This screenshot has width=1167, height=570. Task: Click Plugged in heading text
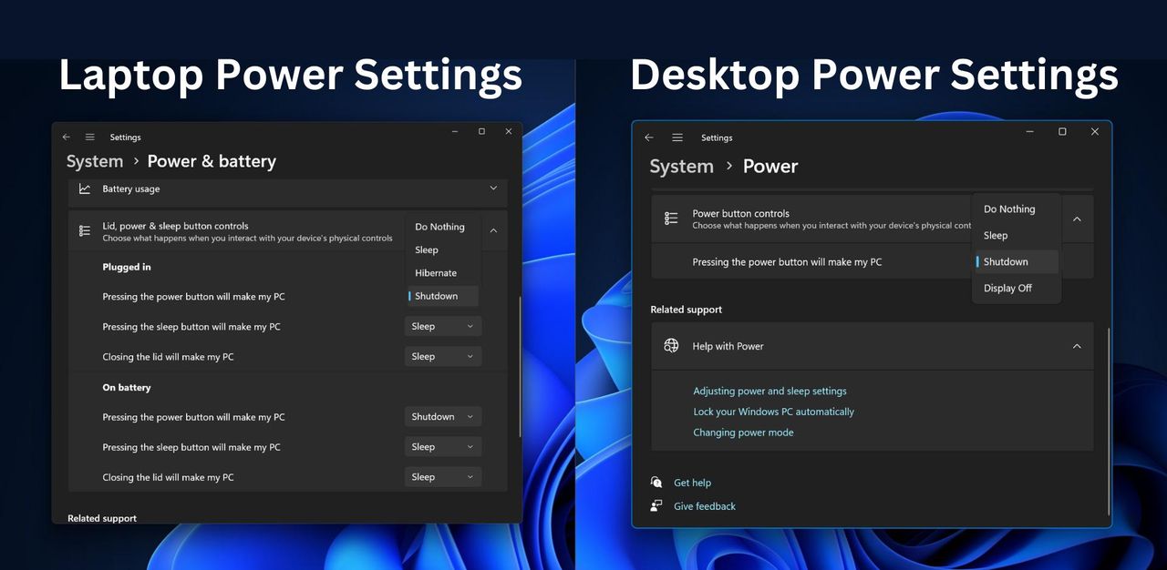[x=127, y=267]
